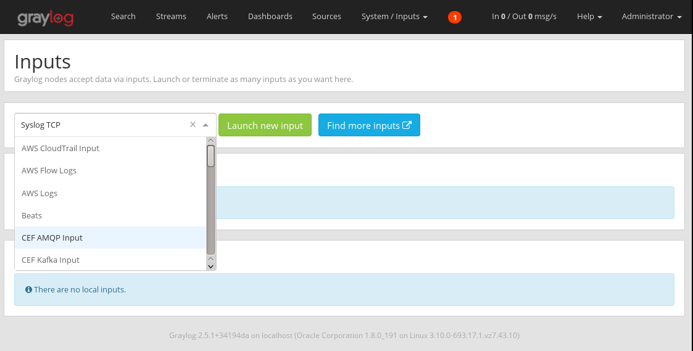Screen dimensions: 693x351
Task: Open the In/Out msg/s throughput indicator
Action: (524, 17)
